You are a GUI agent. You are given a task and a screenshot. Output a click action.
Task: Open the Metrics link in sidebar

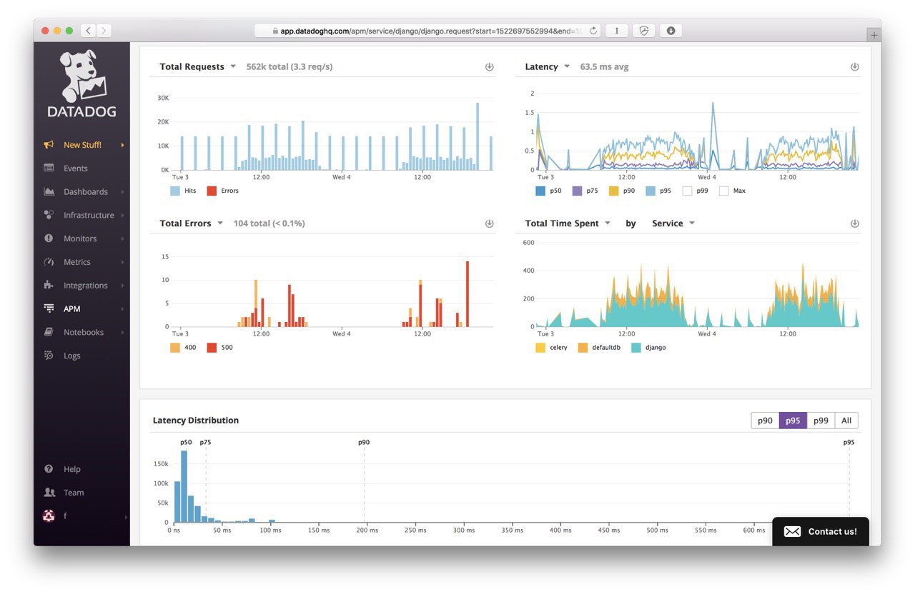click(x=77, y=262)
